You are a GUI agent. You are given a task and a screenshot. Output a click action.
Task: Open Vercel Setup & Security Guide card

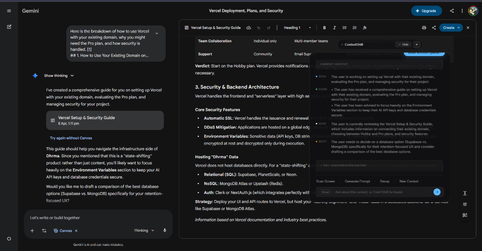coord(105,120)
